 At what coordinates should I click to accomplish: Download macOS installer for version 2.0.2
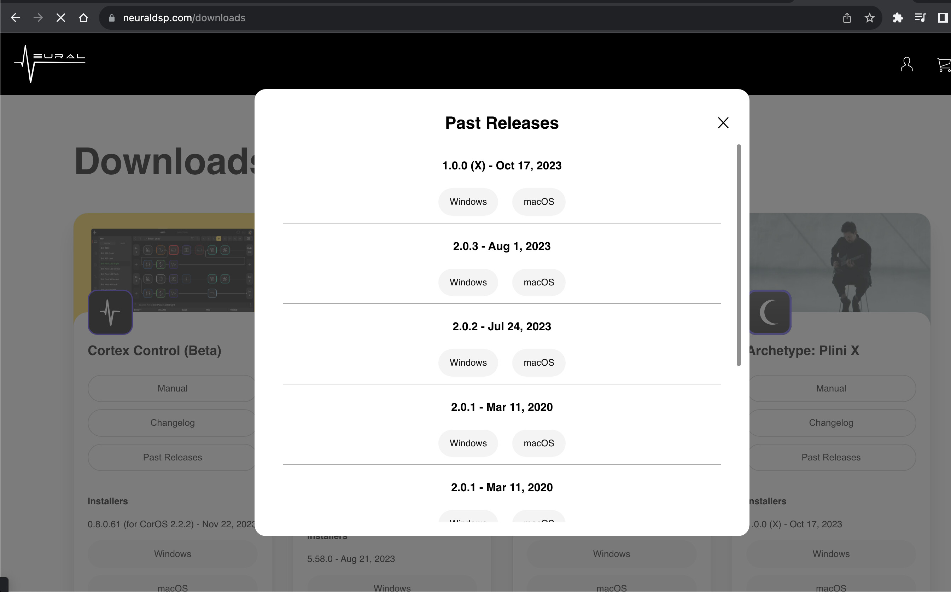(x=538, y=362)
